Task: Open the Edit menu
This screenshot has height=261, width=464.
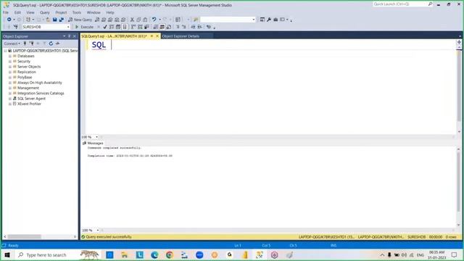Action: [x=17, y=12]
